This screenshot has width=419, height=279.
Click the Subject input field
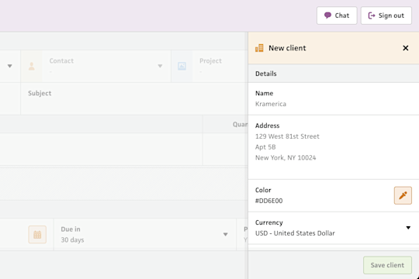point(134,98)
